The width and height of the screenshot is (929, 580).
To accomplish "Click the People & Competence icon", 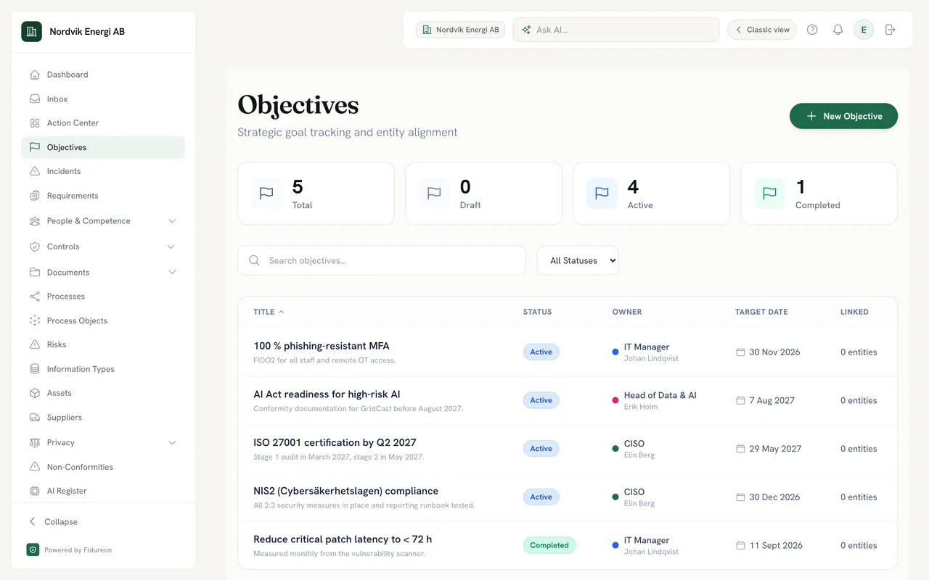I will click(34, 221).
